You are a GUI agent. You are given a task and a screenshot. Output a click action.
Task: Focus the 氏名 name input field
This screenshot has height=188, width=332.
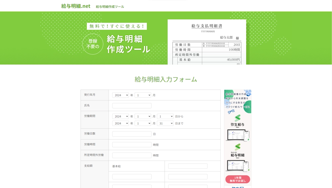click(132, 106)
